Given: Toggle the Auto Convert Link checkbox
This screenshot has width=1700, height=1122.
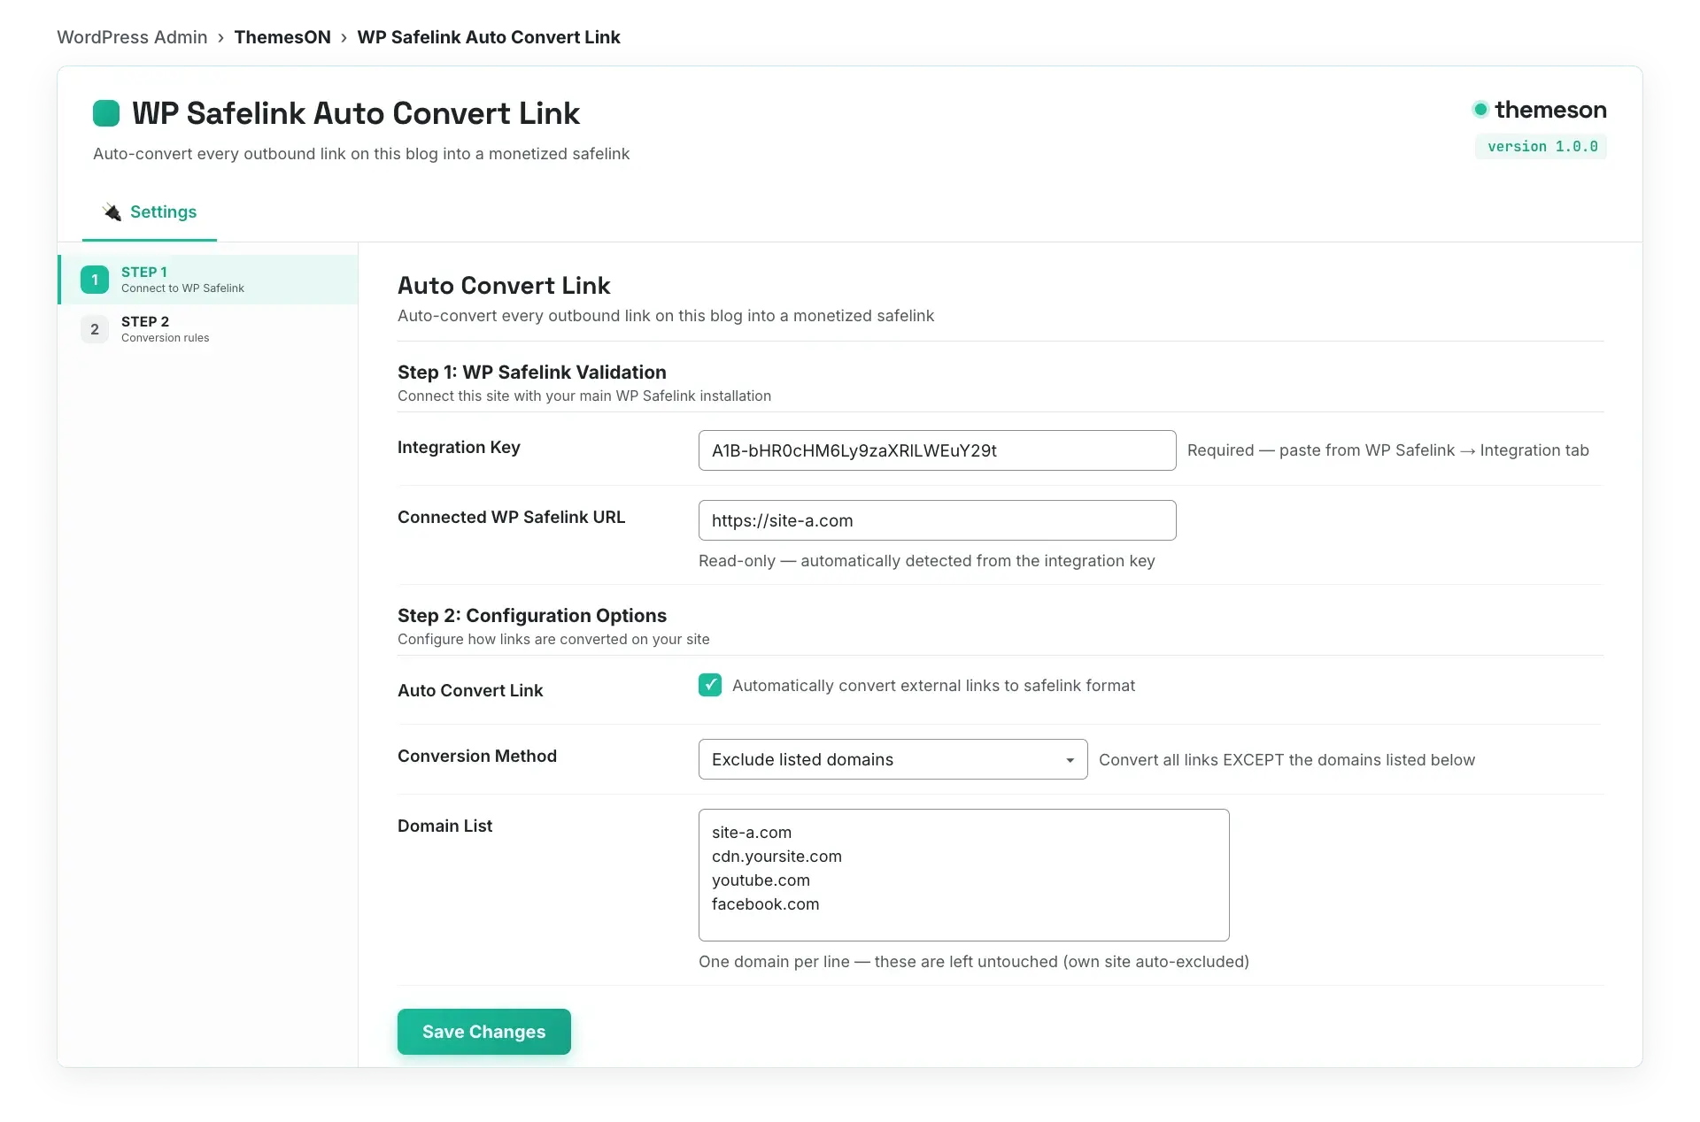Looking at the screenshot, I should click(x=710, y=685).
